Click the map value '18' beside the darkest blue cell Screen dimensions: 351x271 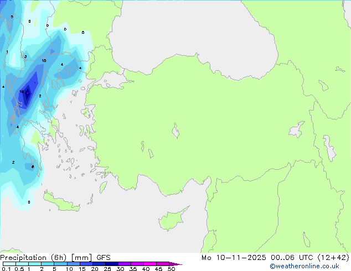click(22, 92)
